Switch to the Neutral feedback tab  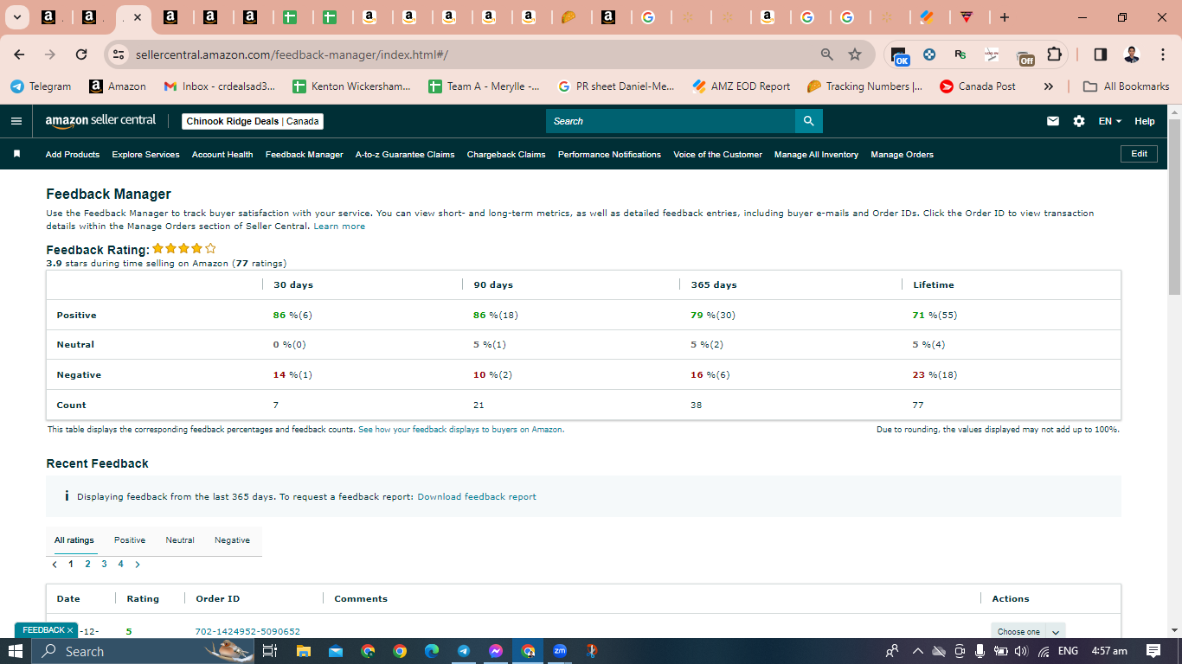[x=180, y=540]
